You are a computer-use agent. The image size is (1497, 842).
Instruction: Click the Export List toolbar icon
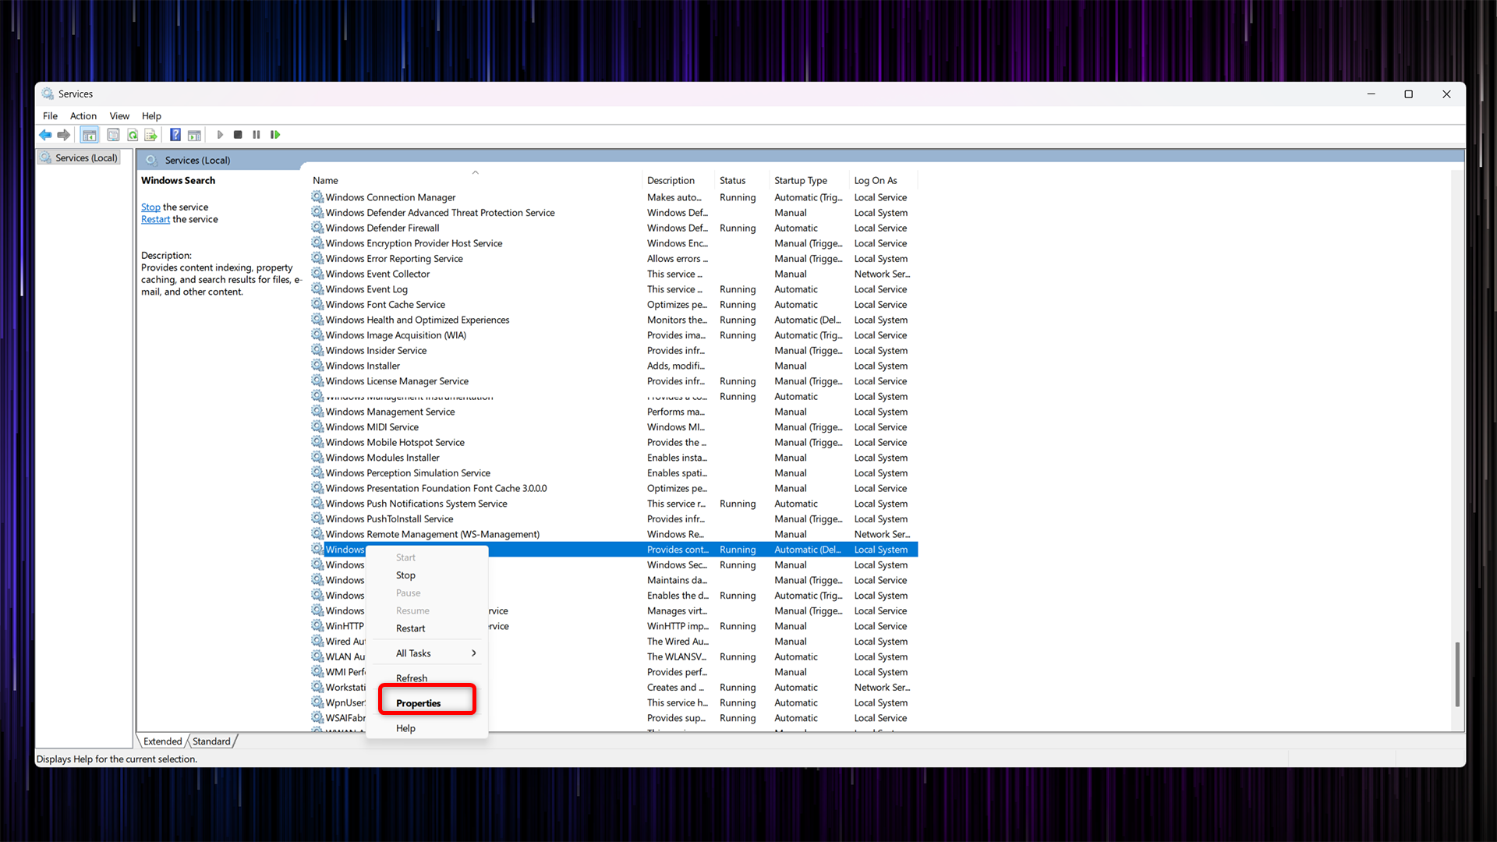pyautogui.click(x=151, y=135)
